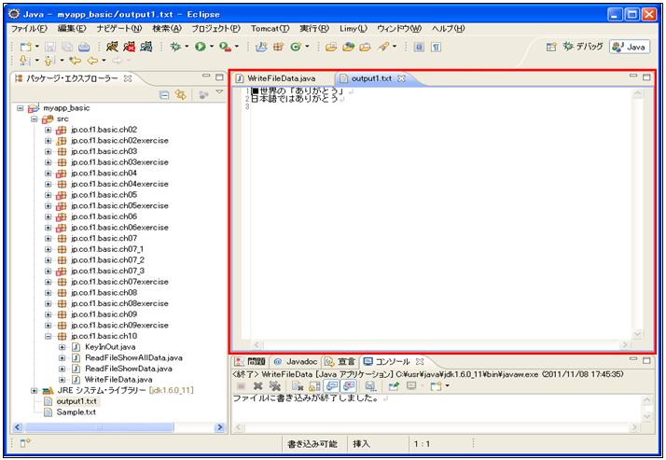
Task: Click the Open Perspective icon
Action: tap(550, 47)
